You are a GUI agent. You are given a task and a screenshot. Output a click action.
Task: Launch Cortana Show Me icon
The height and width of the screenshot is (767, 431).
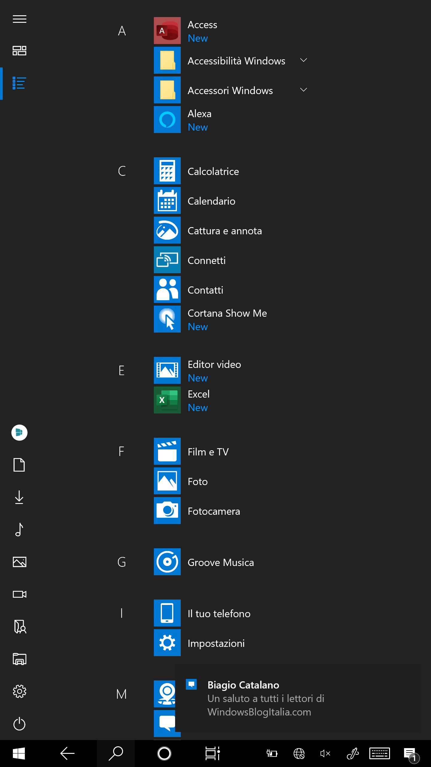point(167,319)
